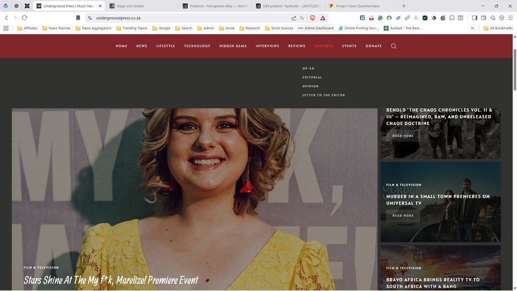Image resolution: width=517 pixels, height=291 pixels.
Task: Expand the Research bookmarks folder
Action: 249,28
